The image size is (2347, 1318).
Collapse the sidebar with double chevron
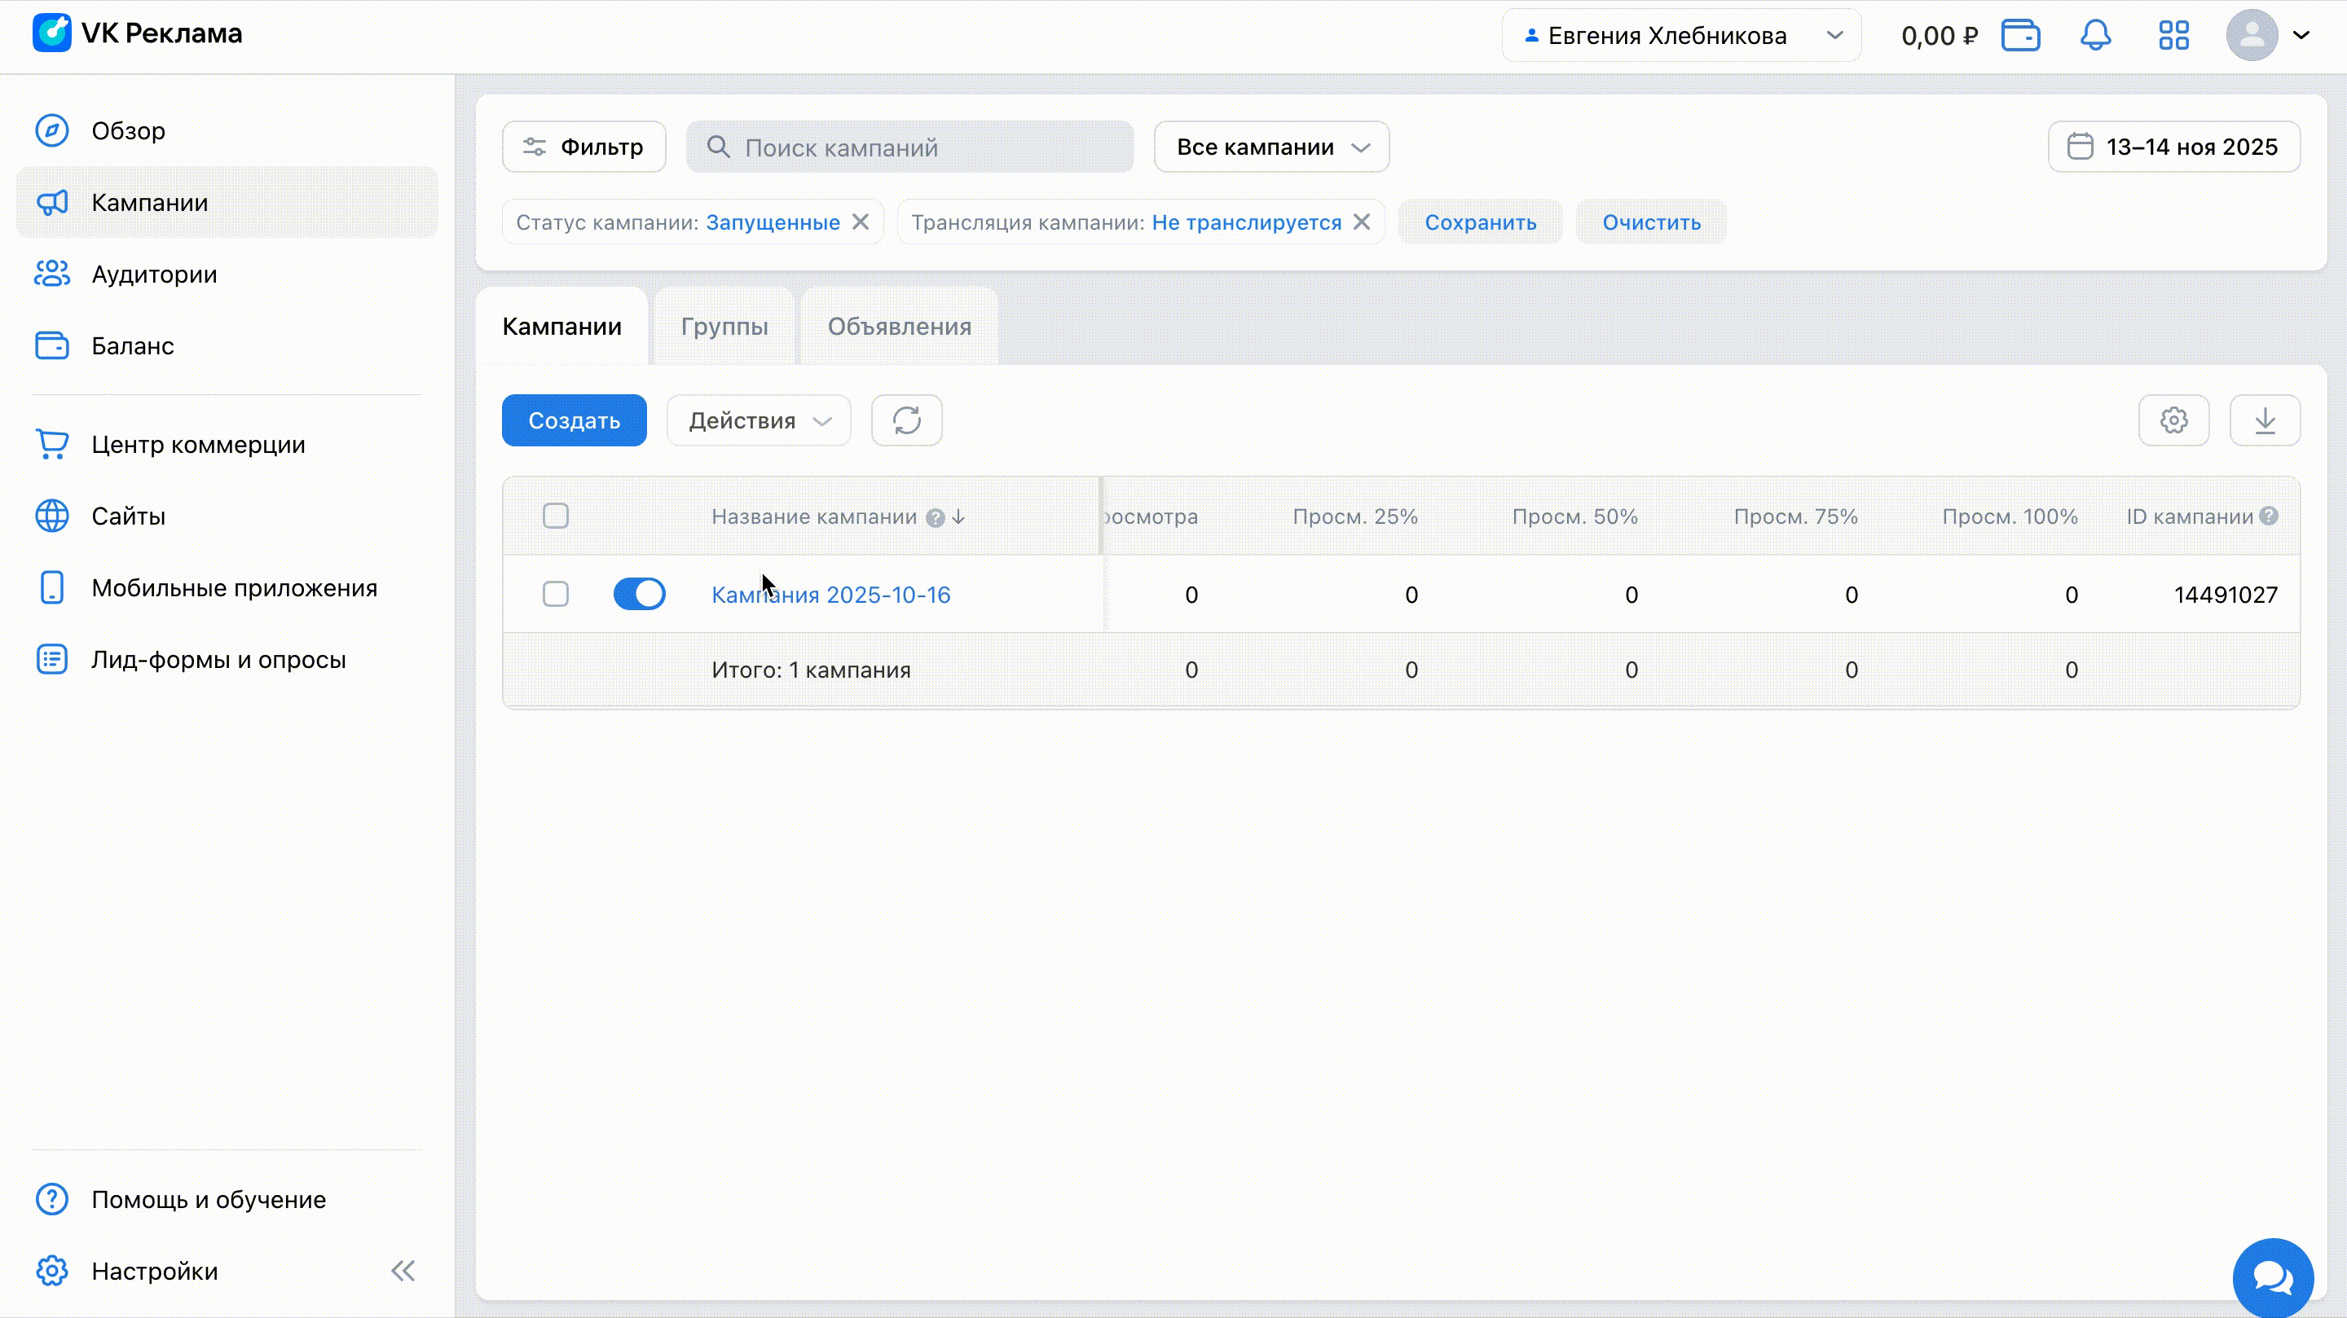pos(403,1271)
